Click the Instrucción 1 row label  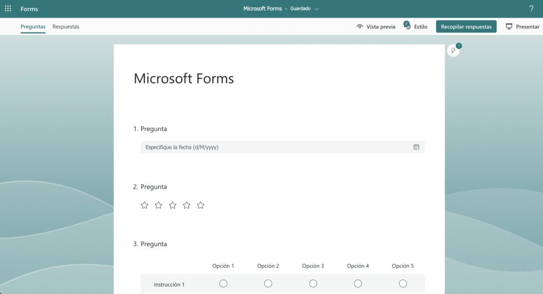click(x=169, y=284)
